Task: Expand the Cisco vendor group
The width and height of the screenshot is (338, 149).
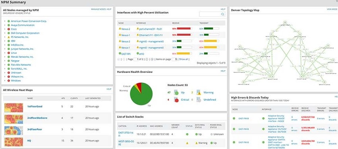Action: pyautogui.click(x=5, y=29)
